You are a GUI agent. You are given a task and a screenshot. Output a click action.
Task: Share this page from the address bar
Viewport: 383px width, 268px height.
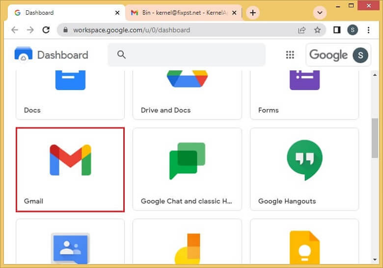[x=302, y=30]
